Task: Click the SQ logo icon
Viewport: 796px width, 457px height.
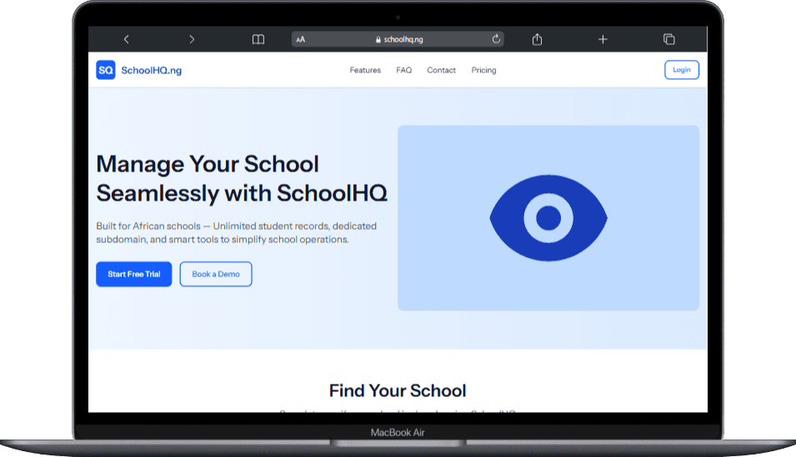Action: (106, 70)
